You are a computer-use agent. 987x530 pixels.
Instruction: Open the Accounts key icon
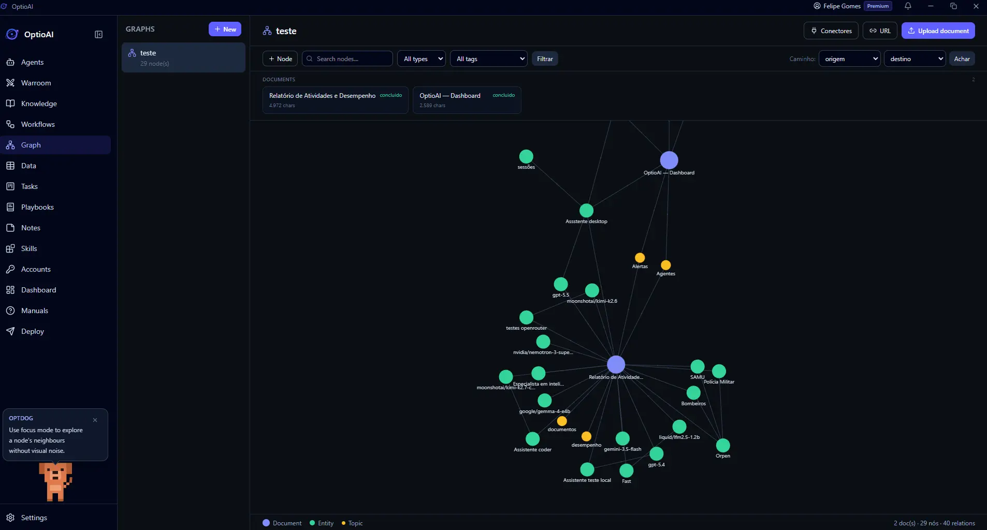click(x=10, y=269)
